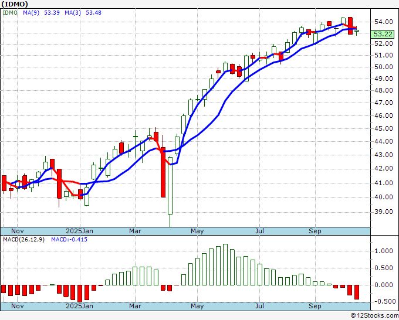The image size is (399, 320).
Task: Click Nov on price chart time axis
Action: 17,232
